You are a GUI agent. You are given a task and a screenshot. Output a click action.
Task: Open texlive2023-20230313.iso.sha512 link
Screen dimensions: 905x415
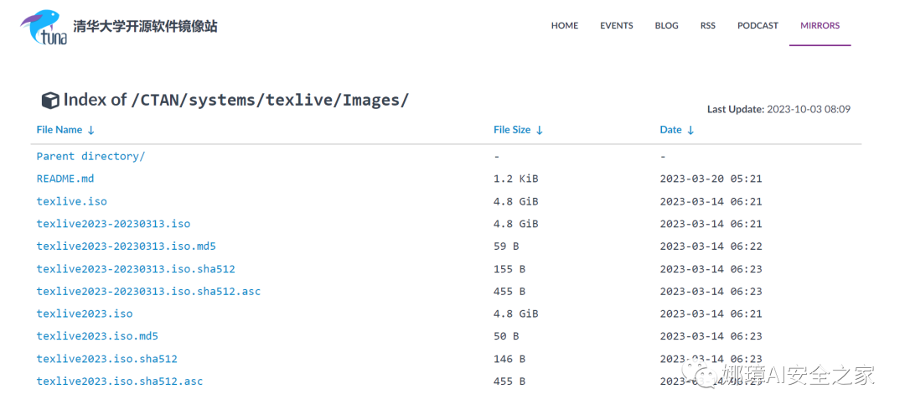tap(136, 269)
